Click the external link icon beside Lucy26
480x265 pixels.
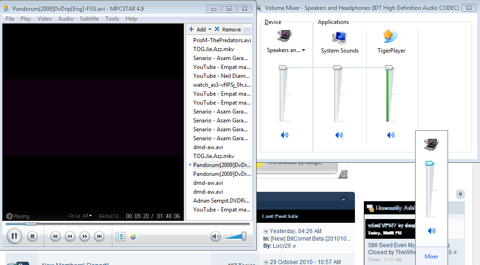tap(294, 246)
